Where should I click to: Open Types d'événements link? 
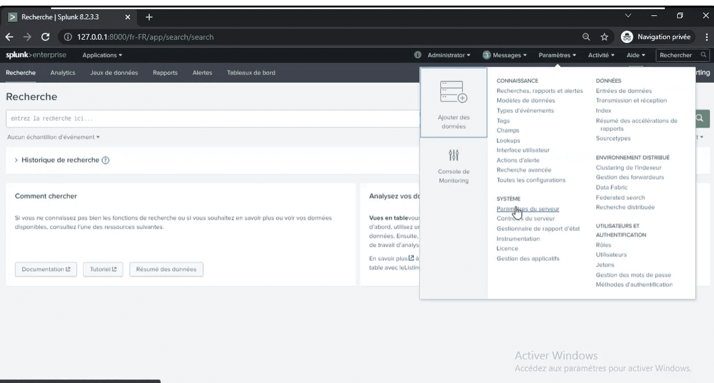525,111
